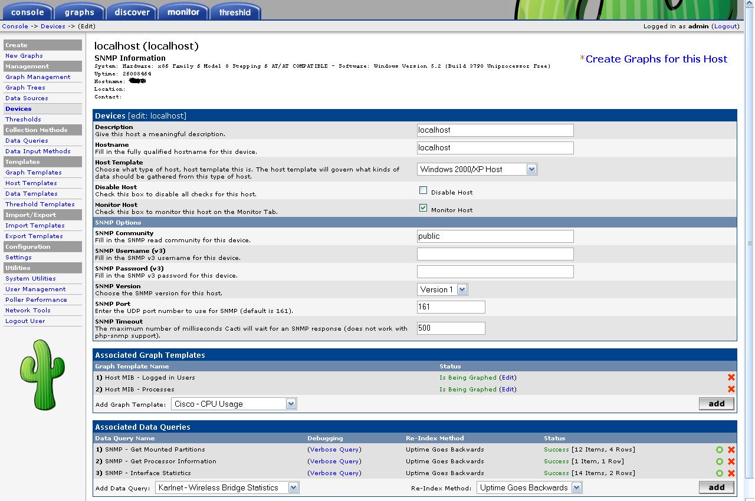Switch to the discover tab
755x501 pixels.
[x=132, y=12]
